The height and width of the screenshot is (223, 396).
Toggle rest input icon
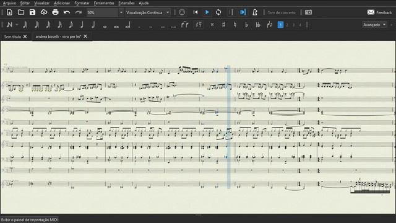coord(199,25)
